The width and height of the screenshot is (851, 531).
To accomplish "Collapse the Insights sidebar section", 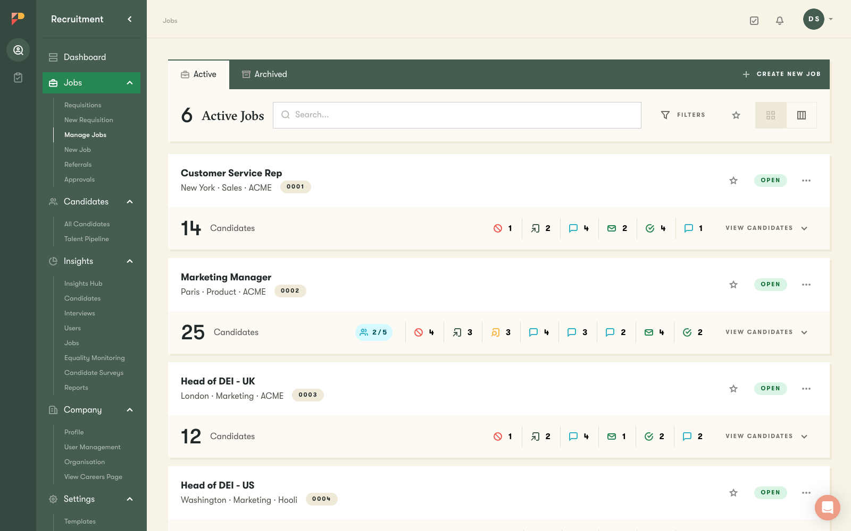I will [x=130, y=261].
